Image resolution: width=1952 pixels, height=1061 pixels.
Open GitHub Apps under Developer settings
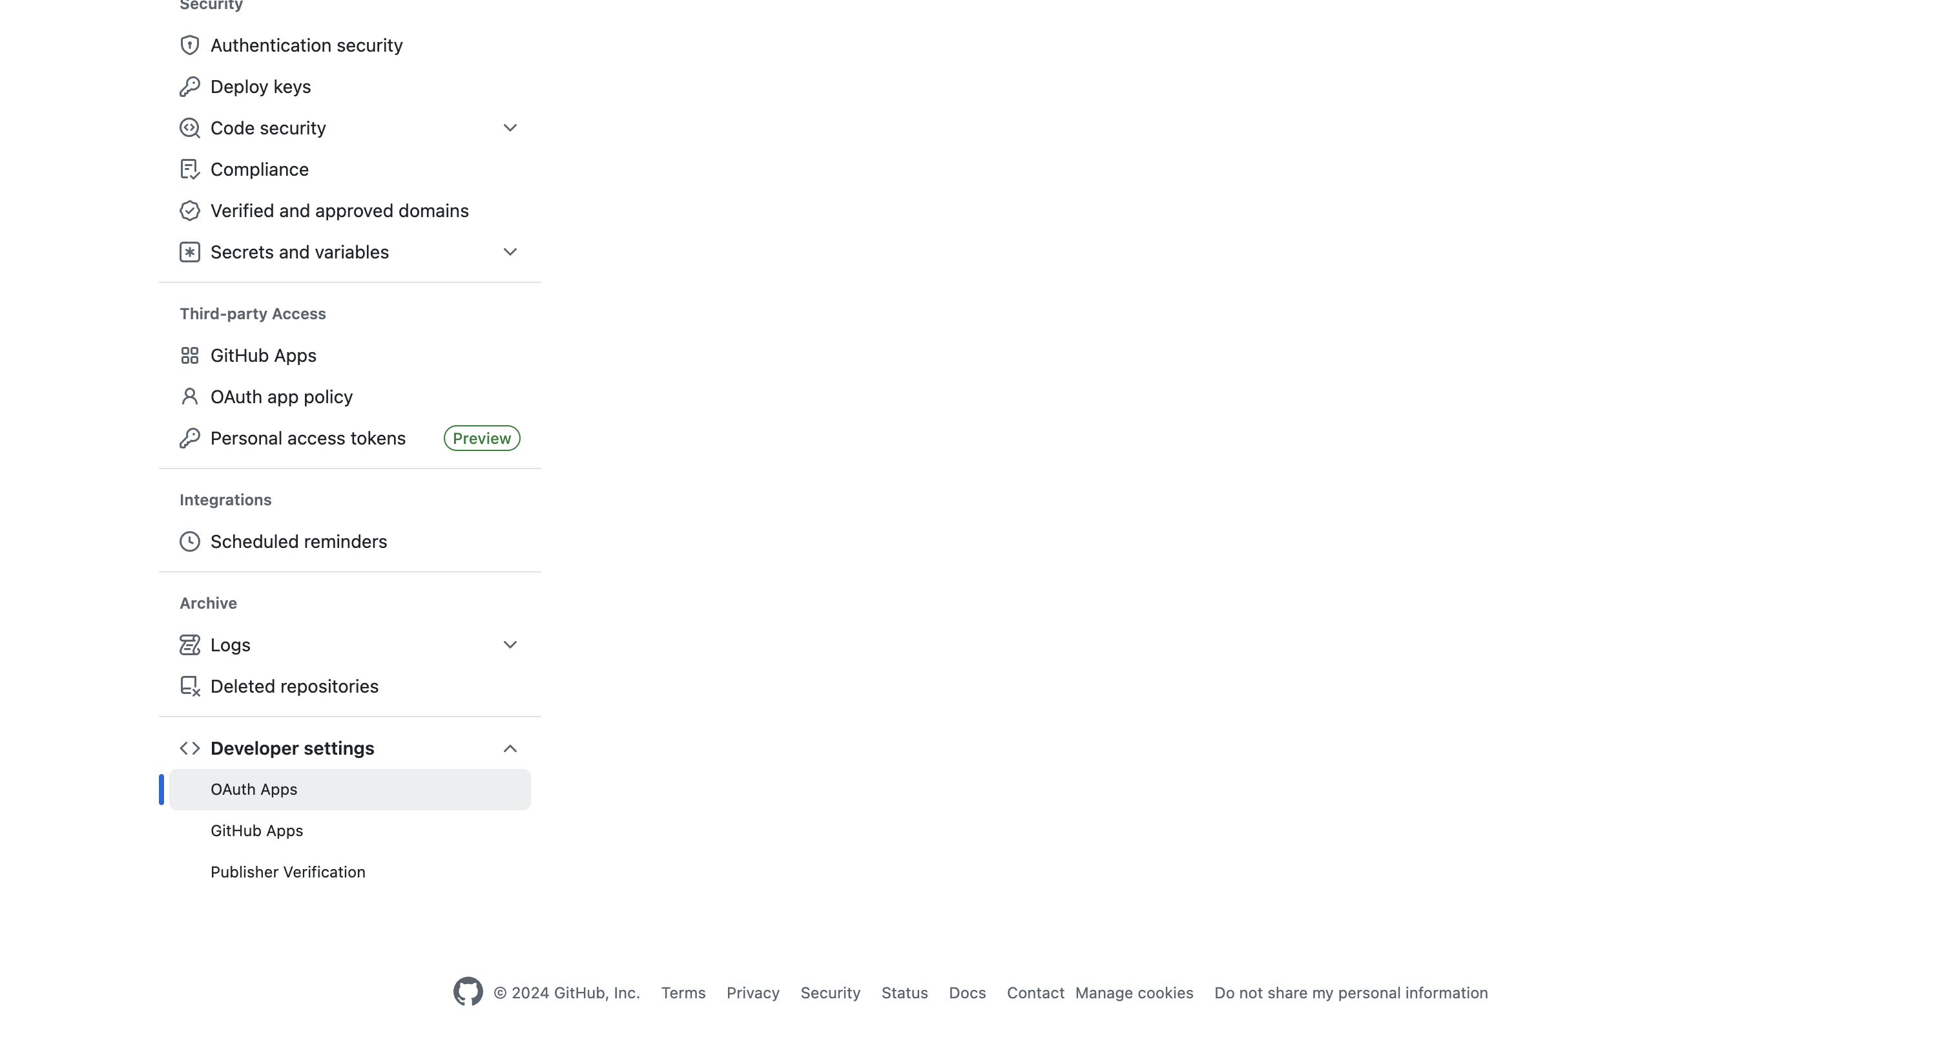[x=257, y=832]
